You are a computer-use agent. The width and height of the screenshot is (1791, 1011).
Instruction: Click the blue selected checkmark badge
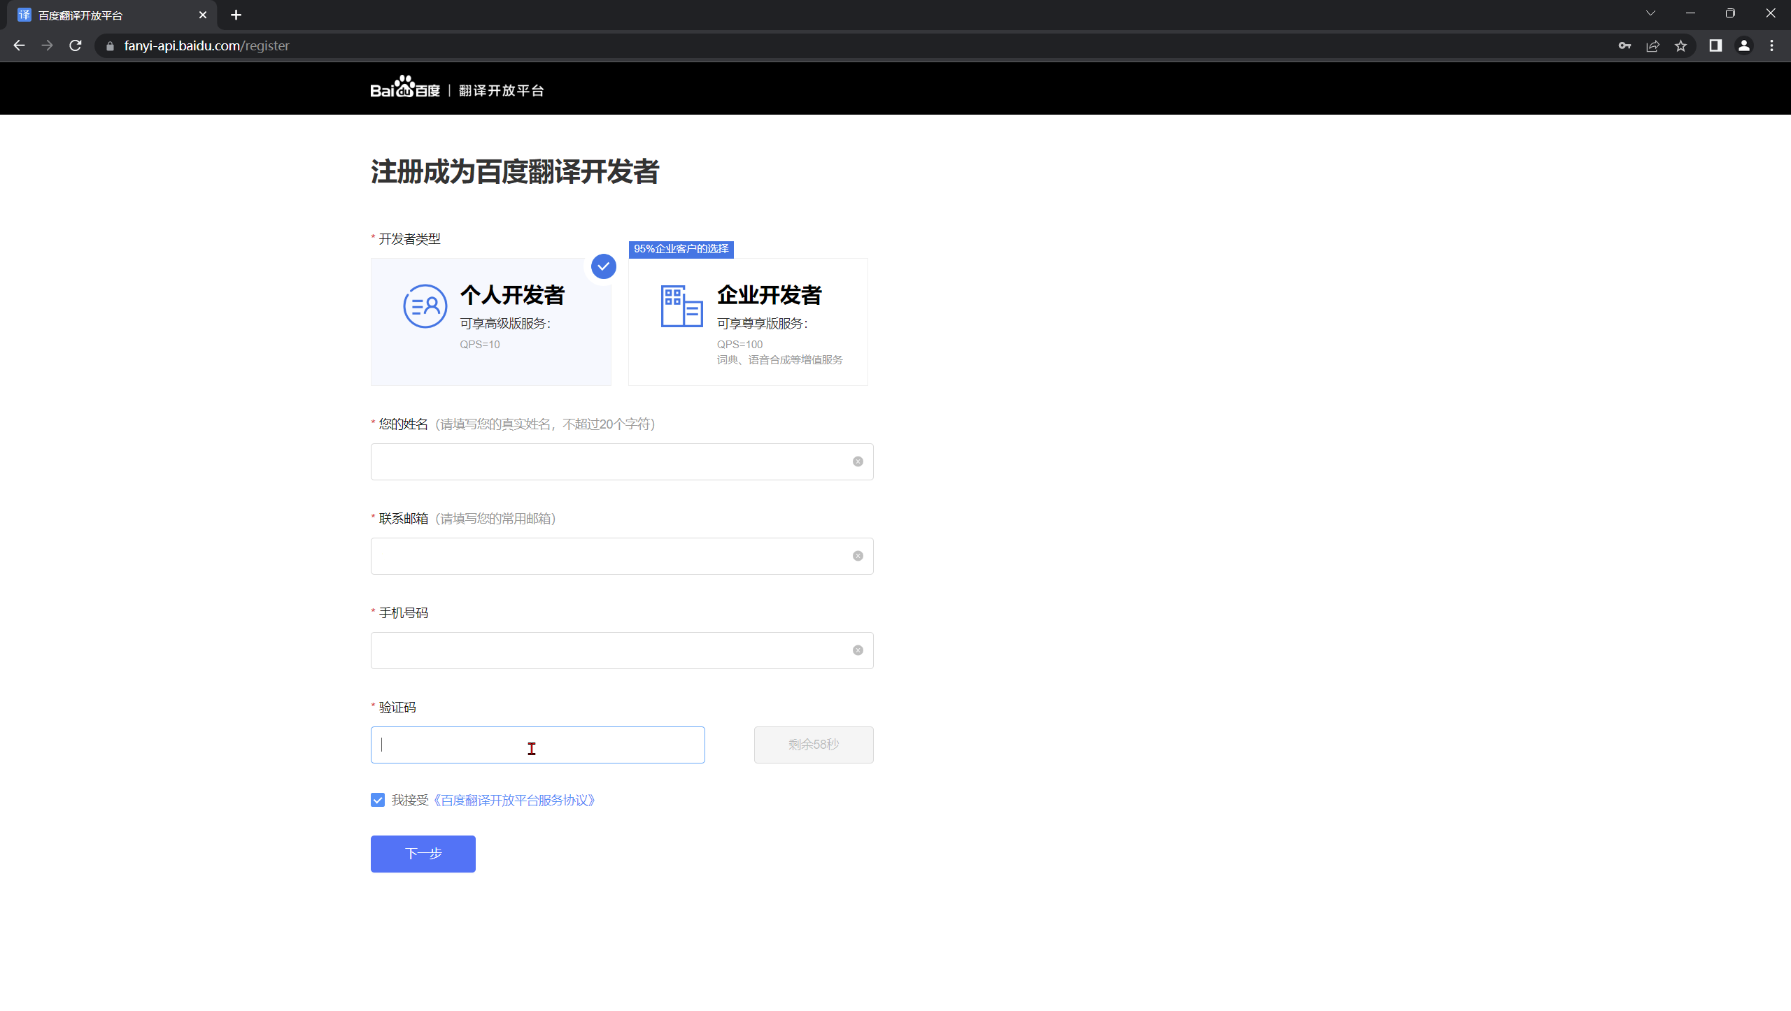pyautogui.click(x=604, y=266)
